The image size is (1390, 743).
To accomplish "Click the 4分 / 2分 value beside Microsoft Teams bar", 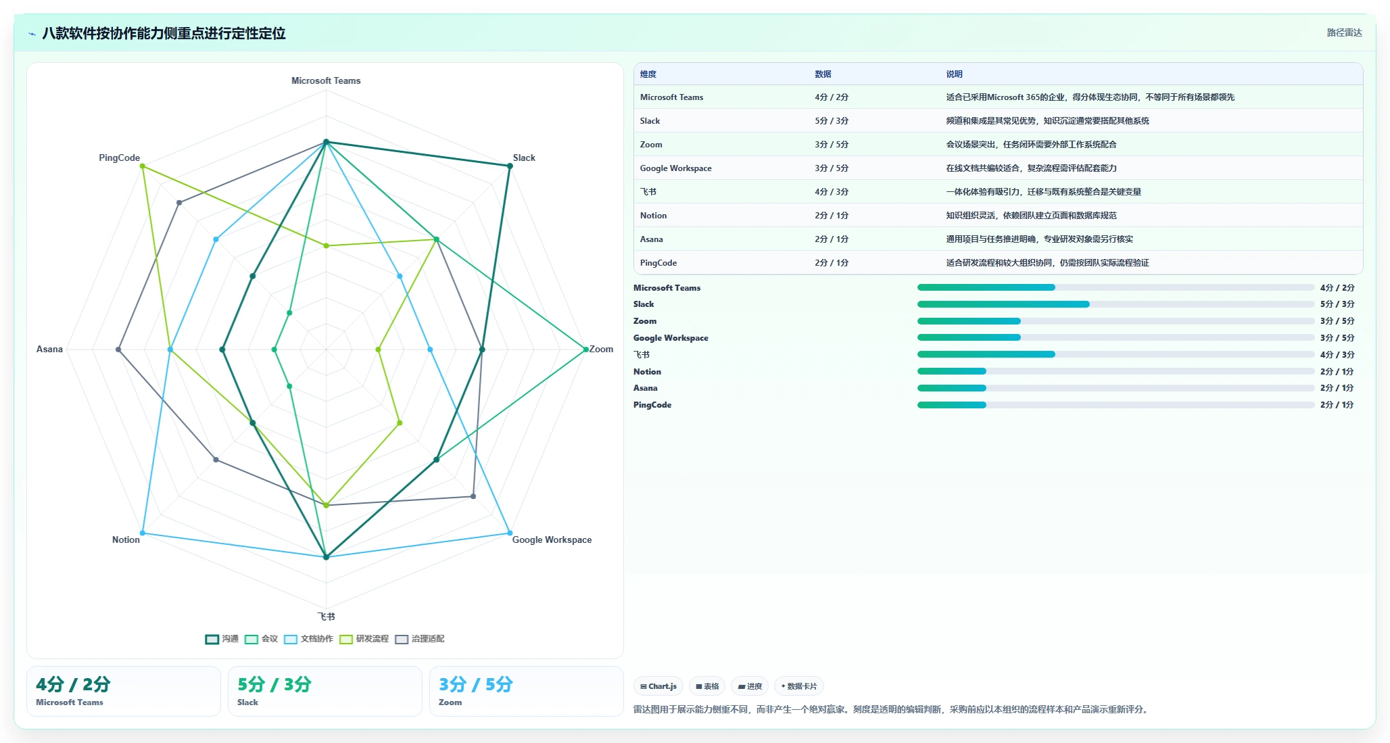I will pos(1337,288).
